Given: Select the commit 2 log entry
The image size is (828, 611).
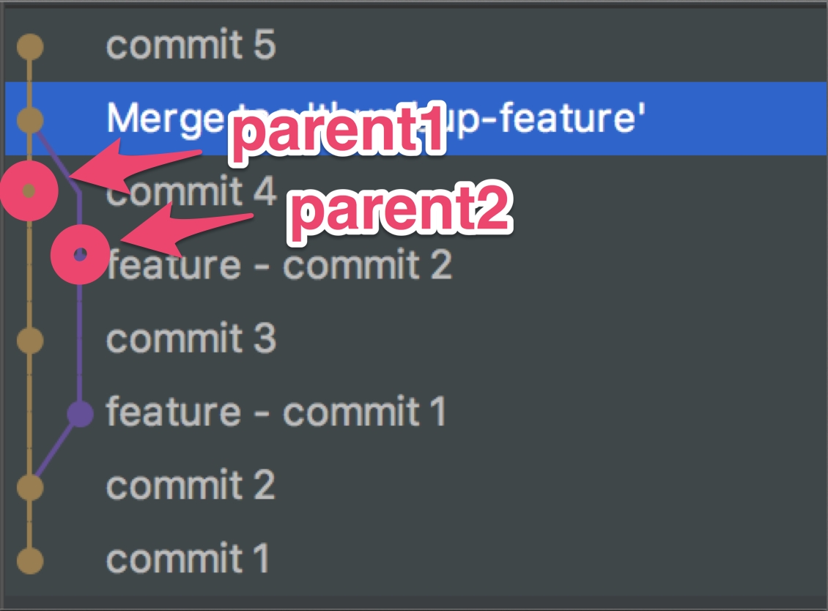Looking at the screenshot, I should 191,486.
